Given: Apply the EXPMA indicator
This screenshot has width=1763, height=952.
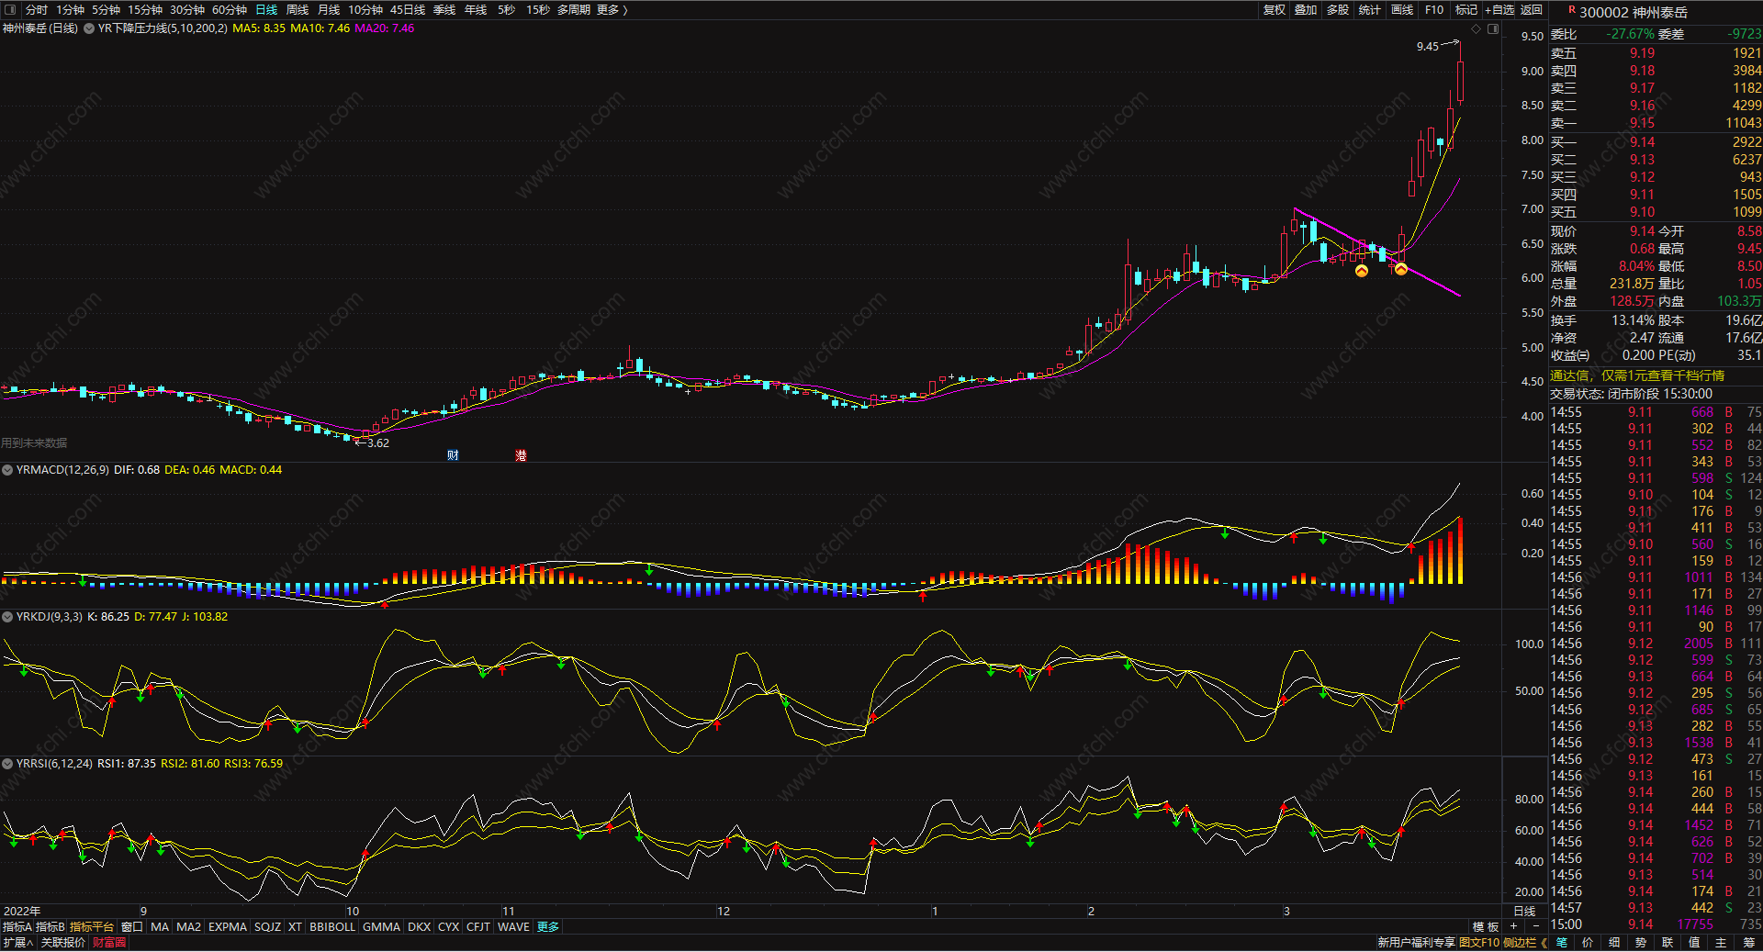Looking at the screenshot, I should pyautogui.click(x=228, y=927).
